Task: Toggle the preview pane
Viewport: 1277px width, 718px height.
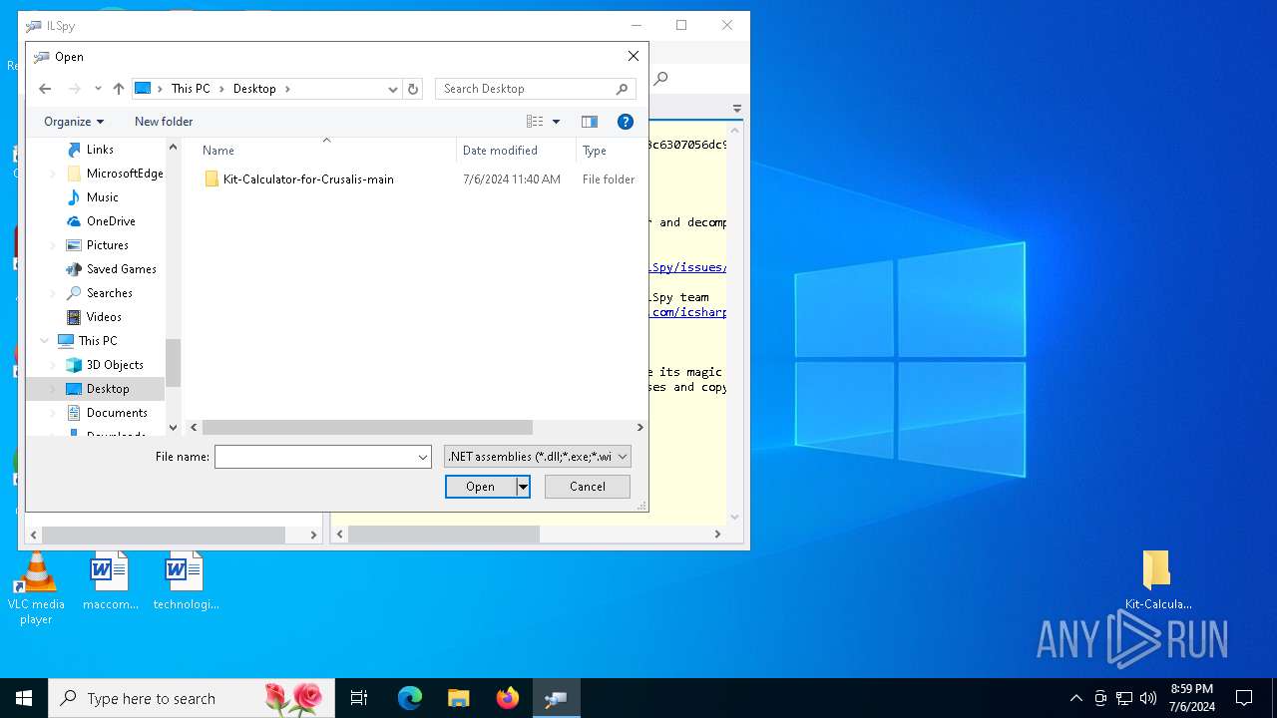Action: 590,122
